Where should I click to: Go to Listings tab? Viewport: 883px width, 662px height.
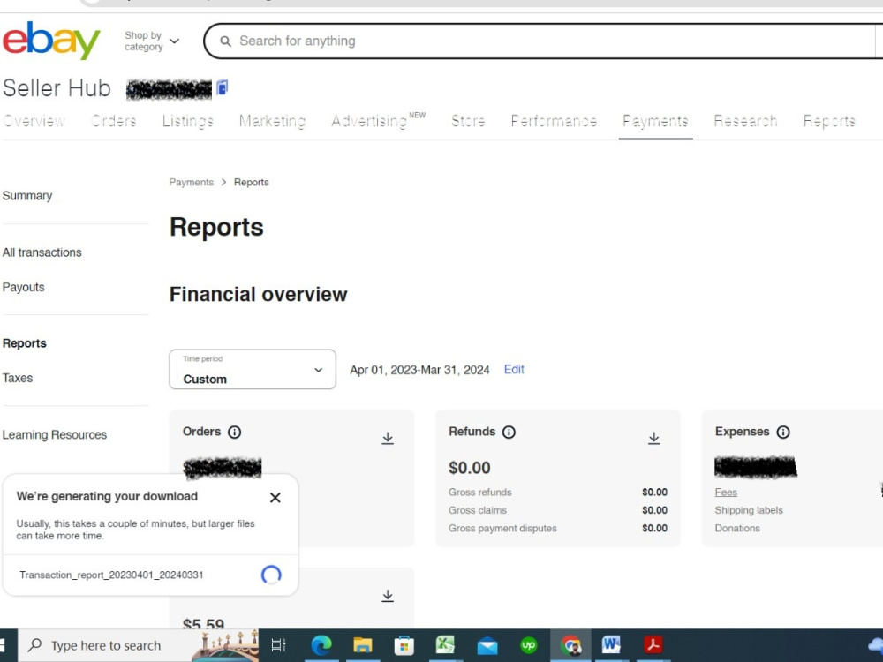(x=187, y=121)
